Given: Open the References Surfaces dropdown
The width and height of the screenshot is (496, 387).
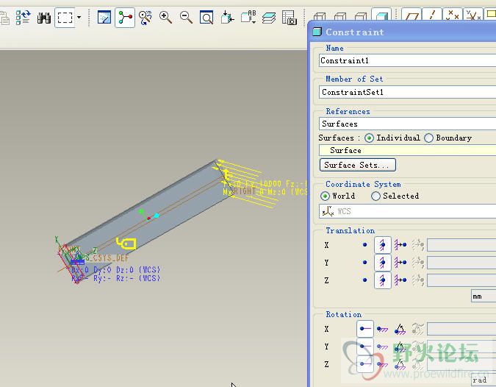Looking at the screenshot, I should 407,124.
